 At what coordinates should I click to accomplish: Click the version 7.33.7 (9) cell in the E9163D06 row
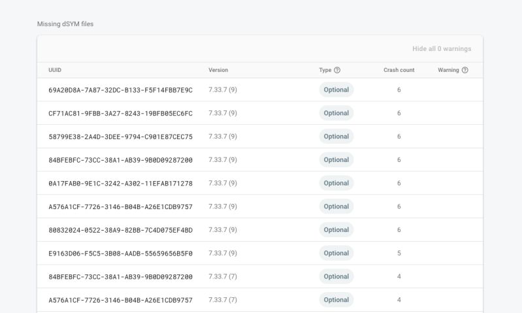coord(223,253)
